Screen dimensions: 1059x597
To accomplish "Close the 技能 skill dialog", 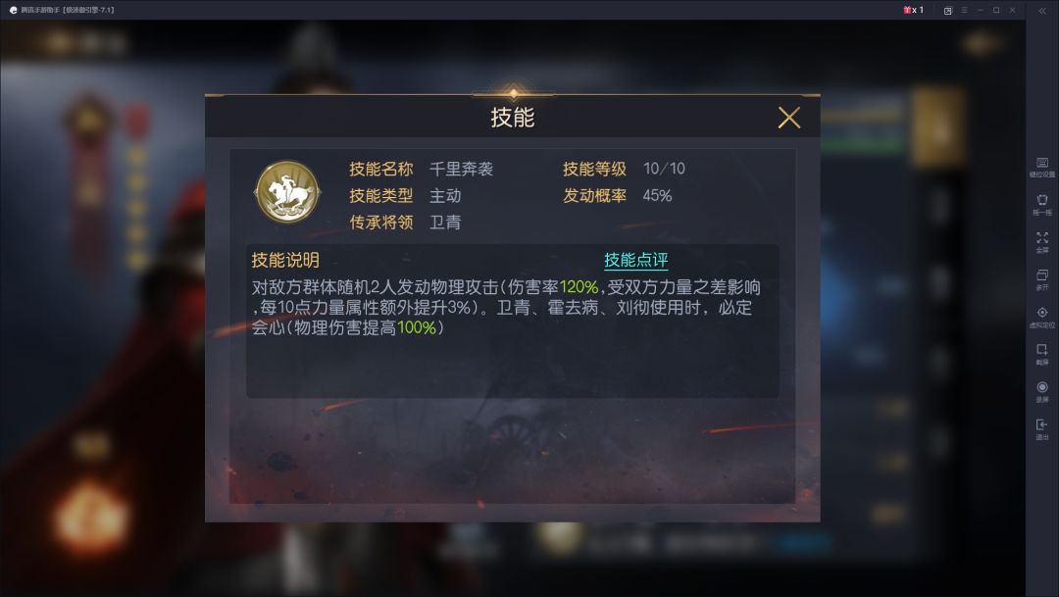I will [788, 118].
